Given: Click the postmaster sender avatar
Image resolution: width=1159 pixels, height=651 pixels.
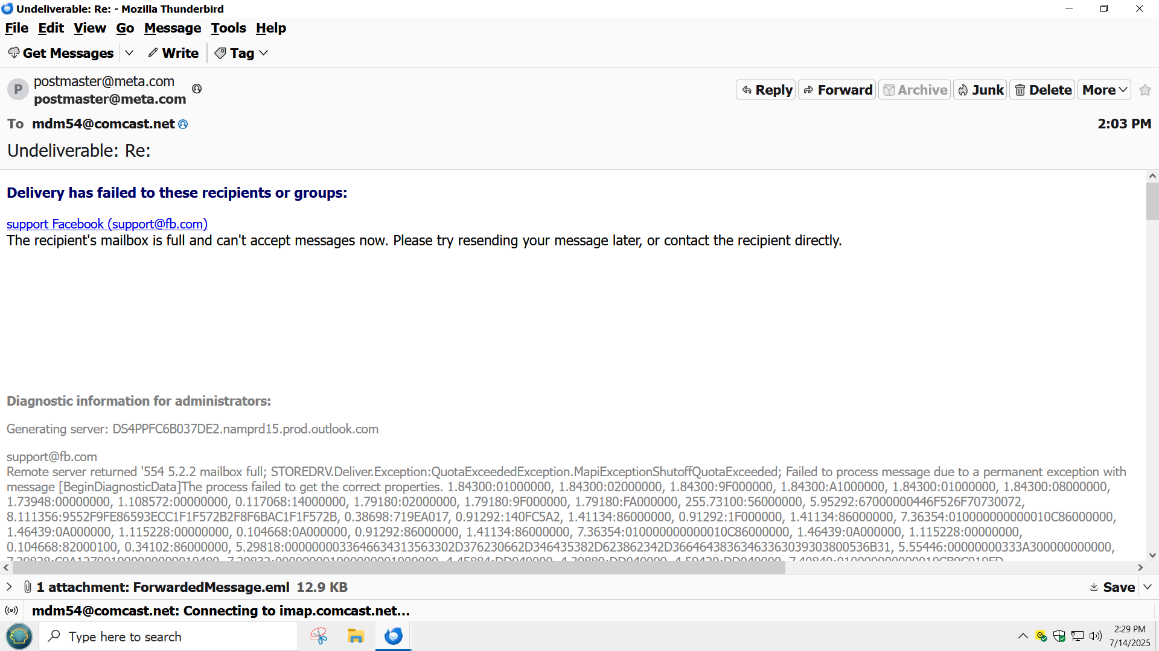Looking at the screenshot, I should (x=18, y=89).
